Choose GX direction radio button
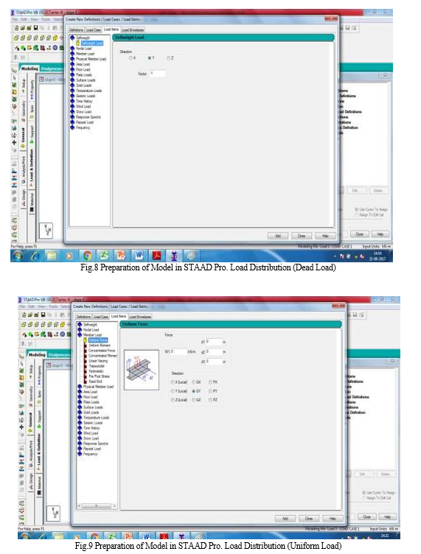Screen dimensions: 421x554 (194, 382)
